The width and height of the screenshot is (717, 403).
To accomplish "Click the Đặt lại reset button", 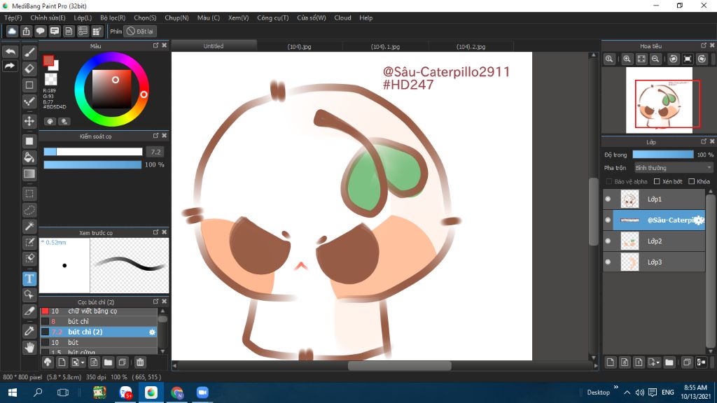I will 141,31.
